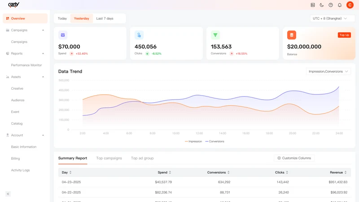
Task: Open Activity Logs page
Action: [20, 170]
